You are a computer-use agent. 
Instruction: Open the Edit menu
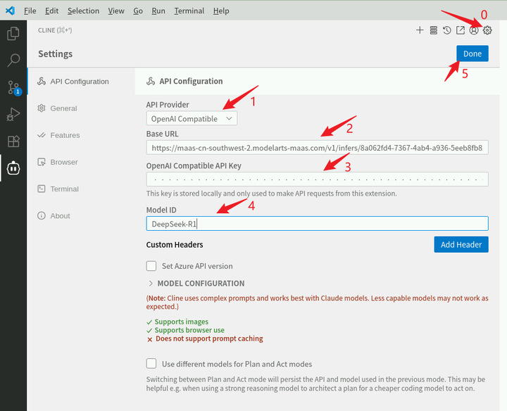pos(51,11)
